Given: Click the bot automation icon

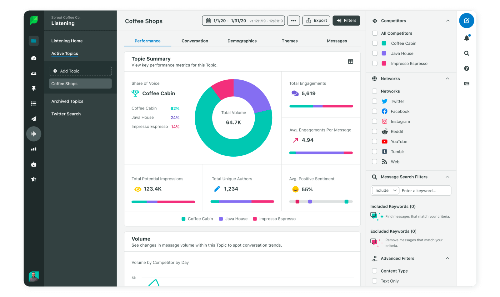Looking at the screenshot, I should click(x=33, y=164).
